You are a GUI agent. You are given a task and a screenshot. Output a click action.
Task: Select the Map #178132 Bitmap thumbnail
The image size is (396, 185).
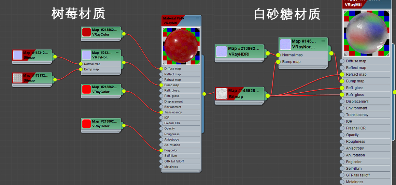(18, 78)
